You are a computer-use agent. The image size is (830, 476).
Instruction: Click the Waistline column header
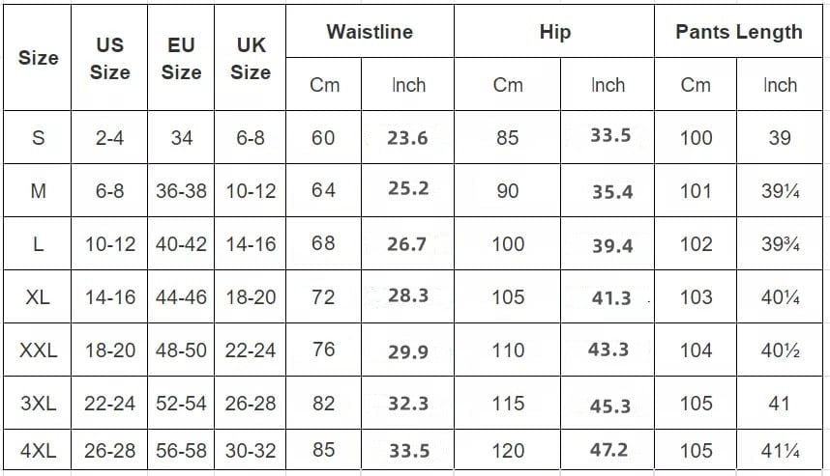coord(370,32)
